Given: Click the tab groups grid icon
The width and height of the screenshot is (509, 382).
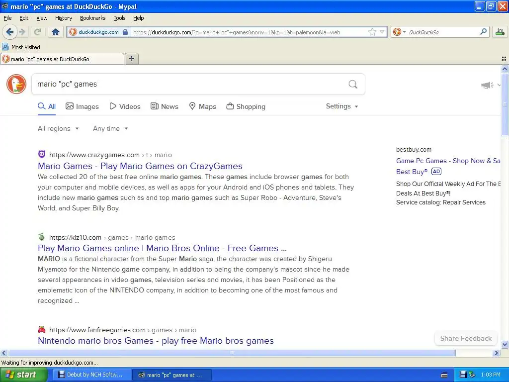Looking at the screenshot, I should (504, 59).
